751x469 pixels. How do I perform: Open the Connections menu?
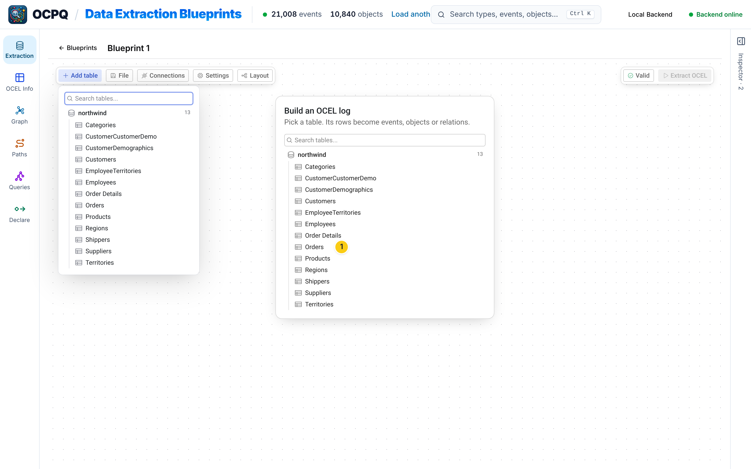coord(163,76)
